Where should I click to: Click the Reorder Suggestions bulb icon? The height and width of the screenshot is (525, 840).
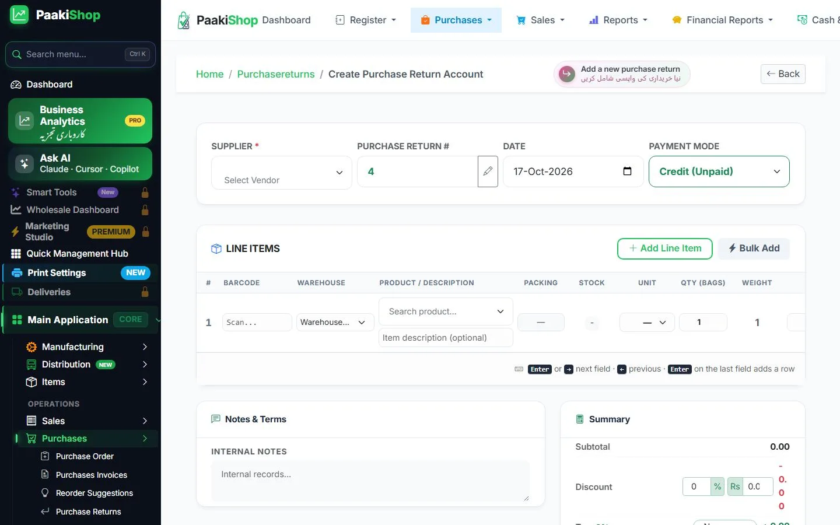pyautogui.click(x=45, y=493)
